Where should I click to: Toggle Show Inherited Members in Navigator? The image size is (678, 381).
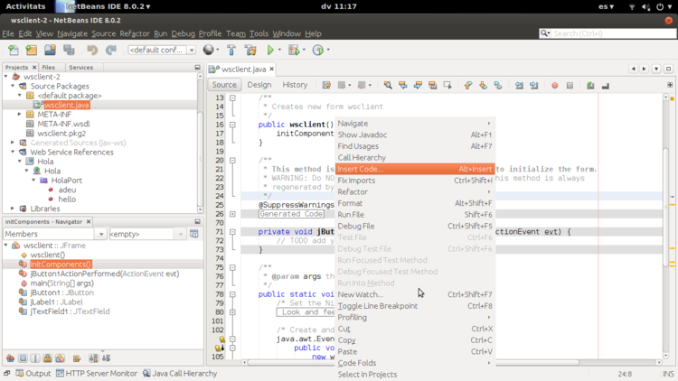(x=10, y=358)
